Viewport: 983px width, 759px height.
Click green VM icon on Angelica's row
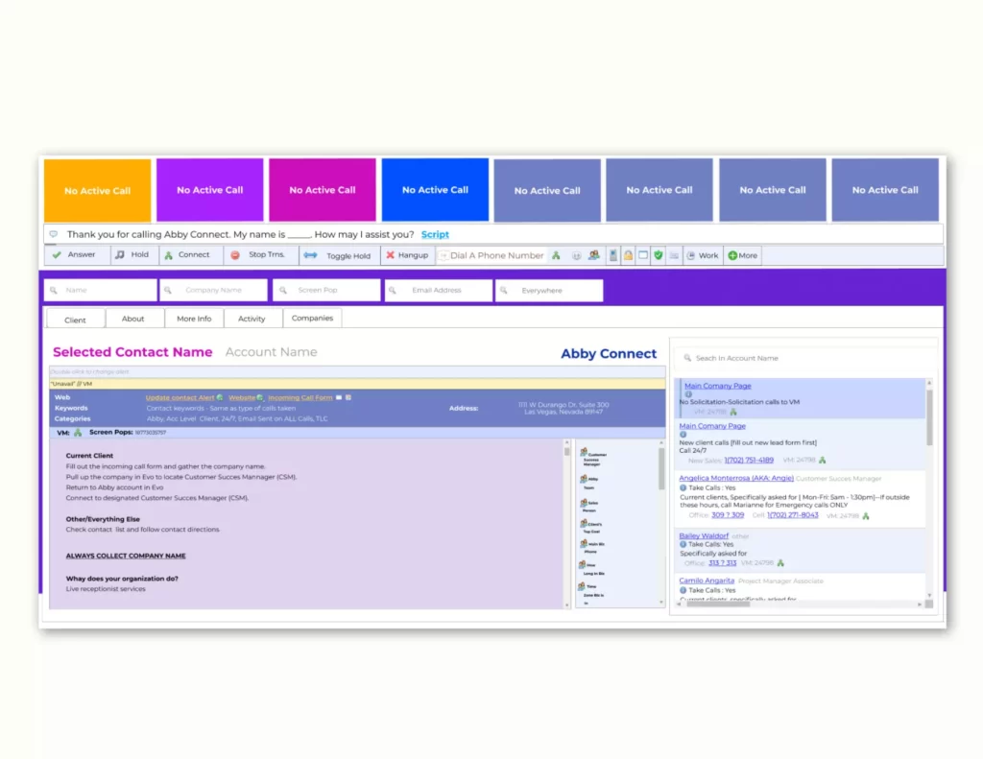click(866, 516)
